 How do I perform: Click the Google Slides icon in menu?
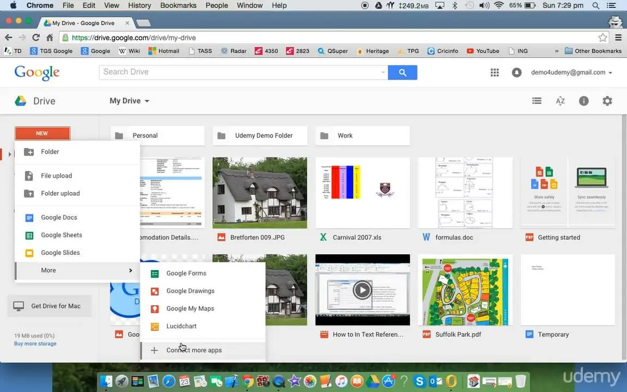coord(29,253)
